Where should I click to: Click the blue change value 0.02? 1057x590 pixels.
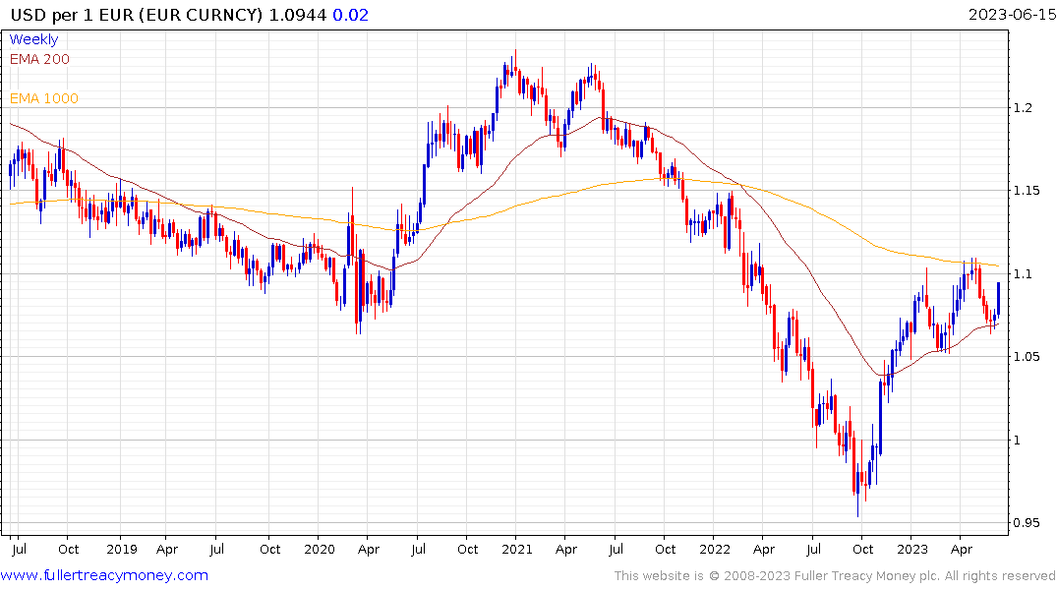coord(351,15)
